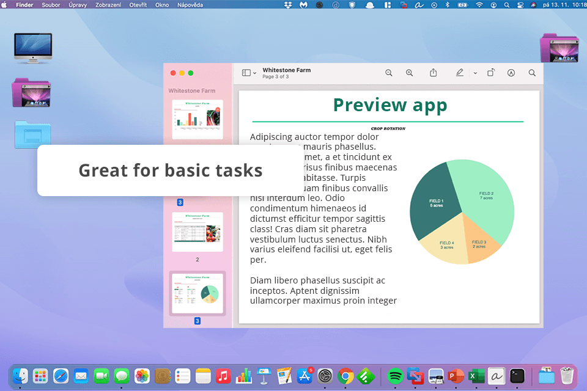587x391 pixels.
Task: Expand the sidebar view options chevron
Action: pyautogui.click(x=254, y=73)
